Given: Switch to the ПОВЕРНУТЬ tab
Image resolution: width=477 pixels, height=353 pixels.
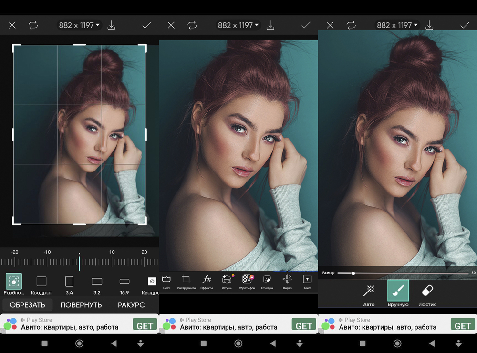Looking at the screenshot, I should pos(81,305).
